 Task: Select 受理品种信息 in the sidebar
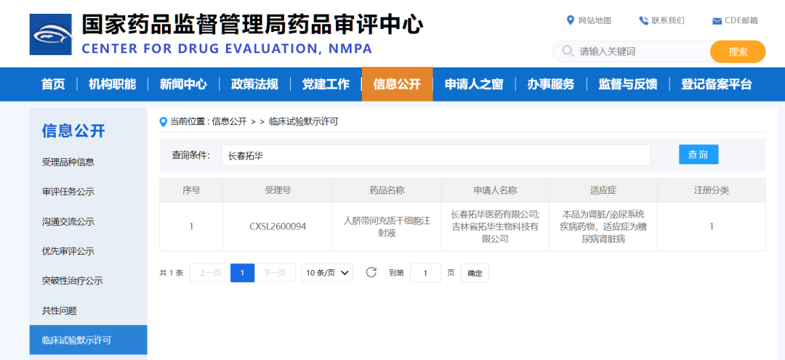pos(68,162)
